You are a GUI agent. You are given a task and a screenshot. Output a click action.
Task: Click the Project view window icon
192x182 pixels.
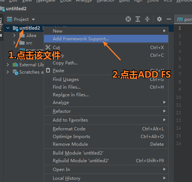coord(10,19)
